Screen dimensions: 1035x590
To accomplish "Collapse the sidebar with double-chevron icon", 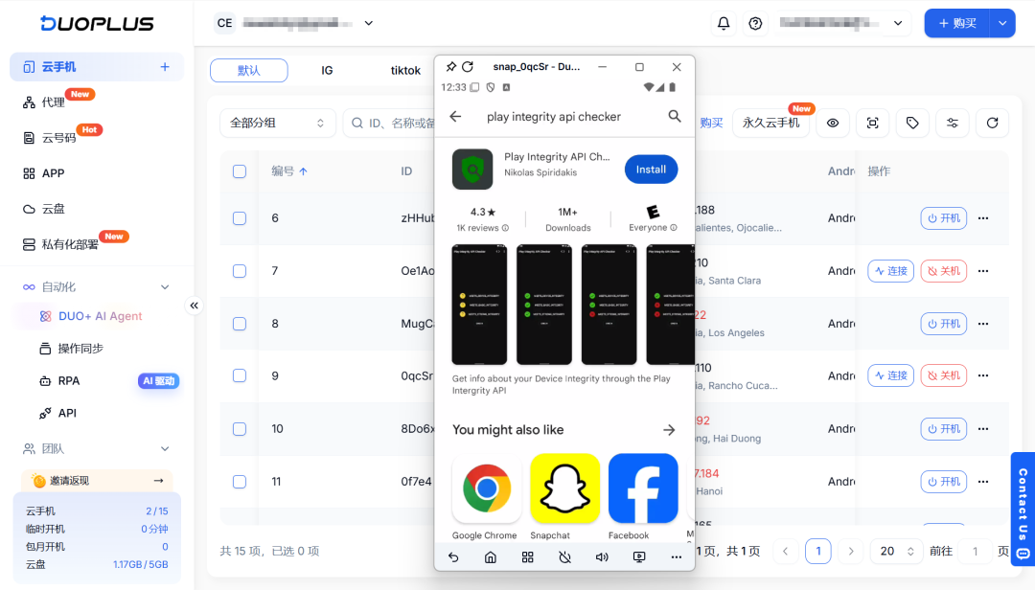I will point(194,306).
